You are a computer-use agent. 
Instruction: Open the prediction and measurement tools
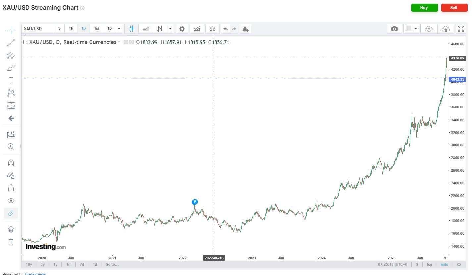coord(11,105)
